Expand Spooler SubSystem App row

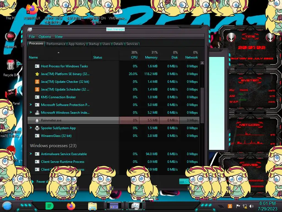click(31, 128)
